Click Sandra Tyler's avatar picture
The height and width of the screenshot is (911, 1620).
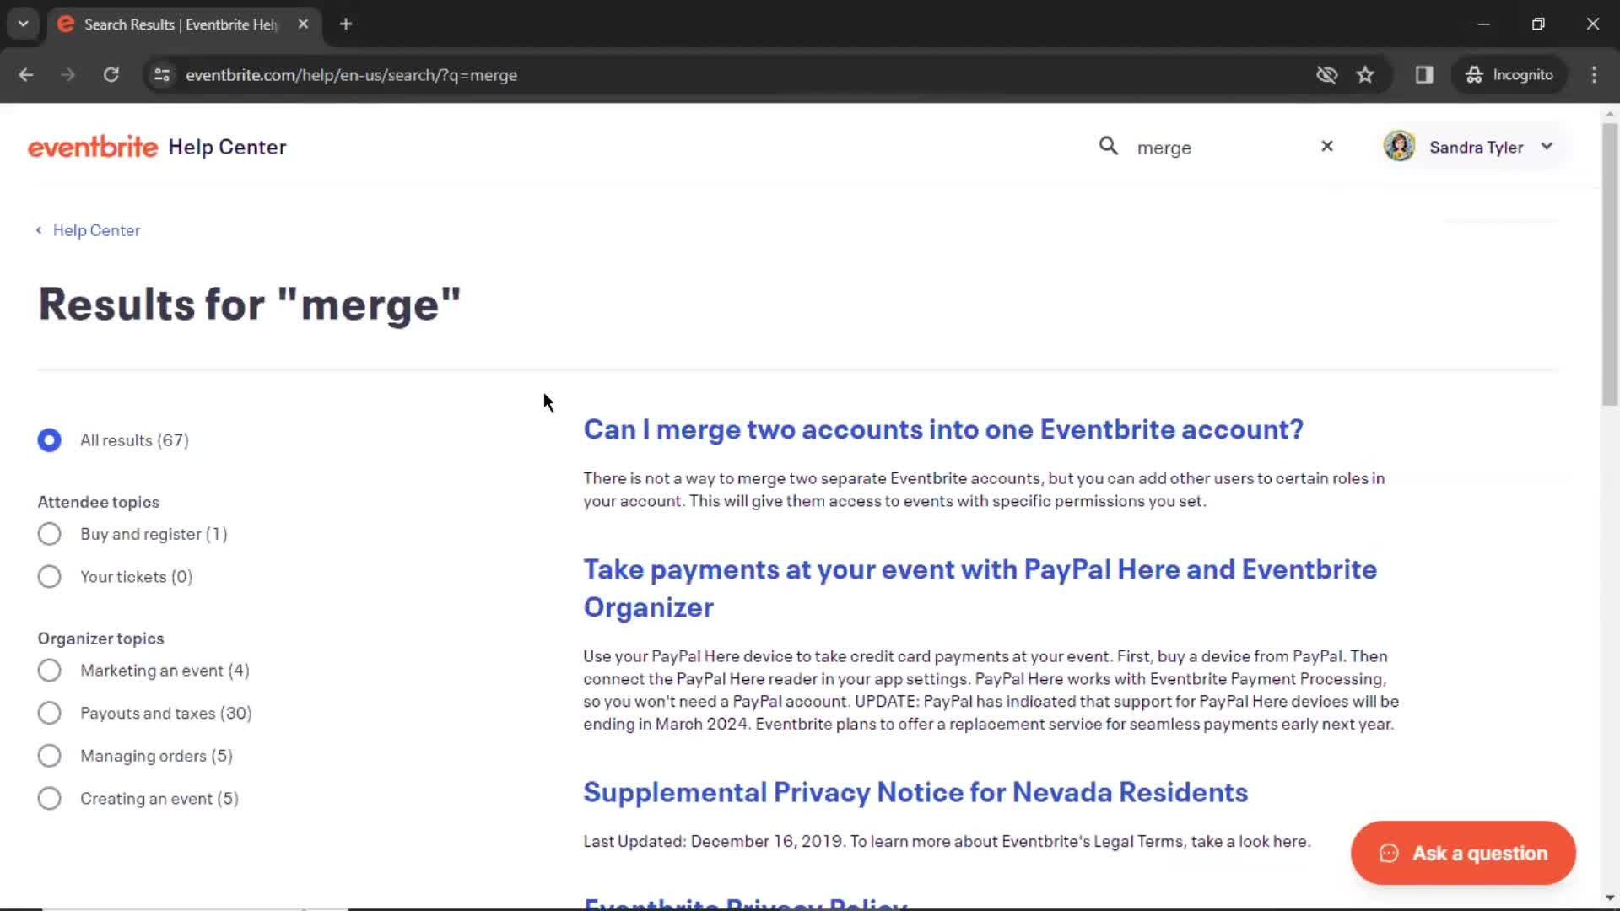[x=1399, y=147]
